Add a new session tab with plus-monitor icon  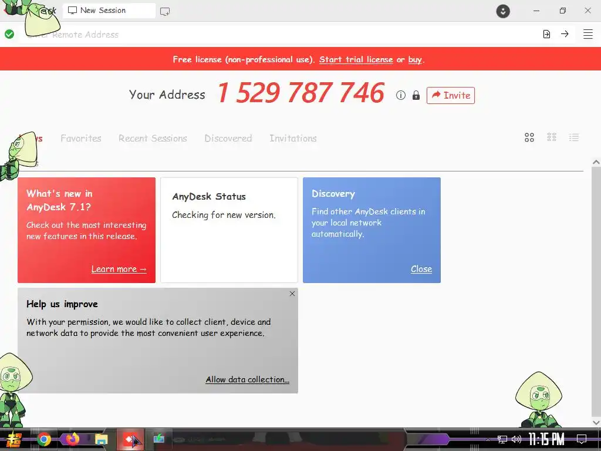tap(165, 12)
